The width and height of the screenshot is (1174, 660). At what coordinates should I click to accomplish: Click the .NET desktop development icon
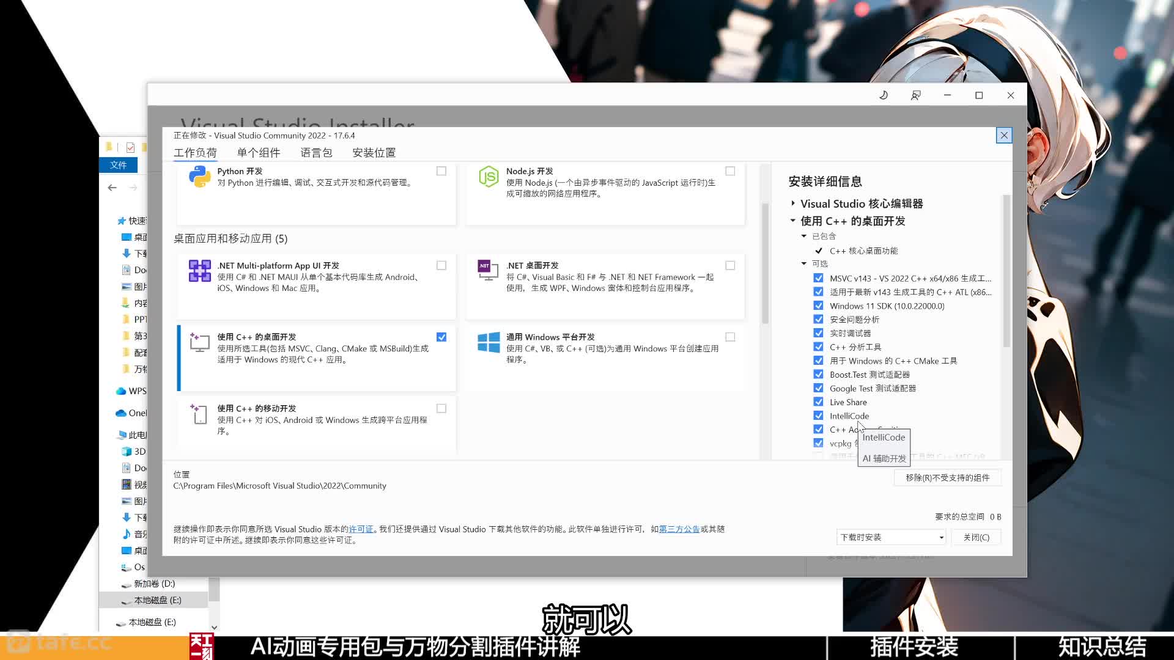point(488,271)
